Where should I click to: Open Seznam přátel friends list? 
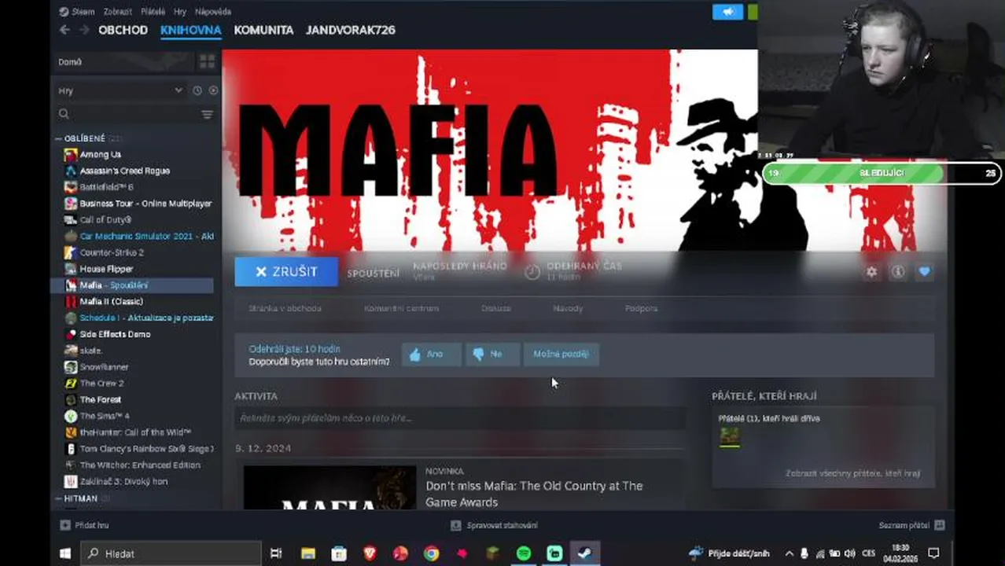point(911,525)
